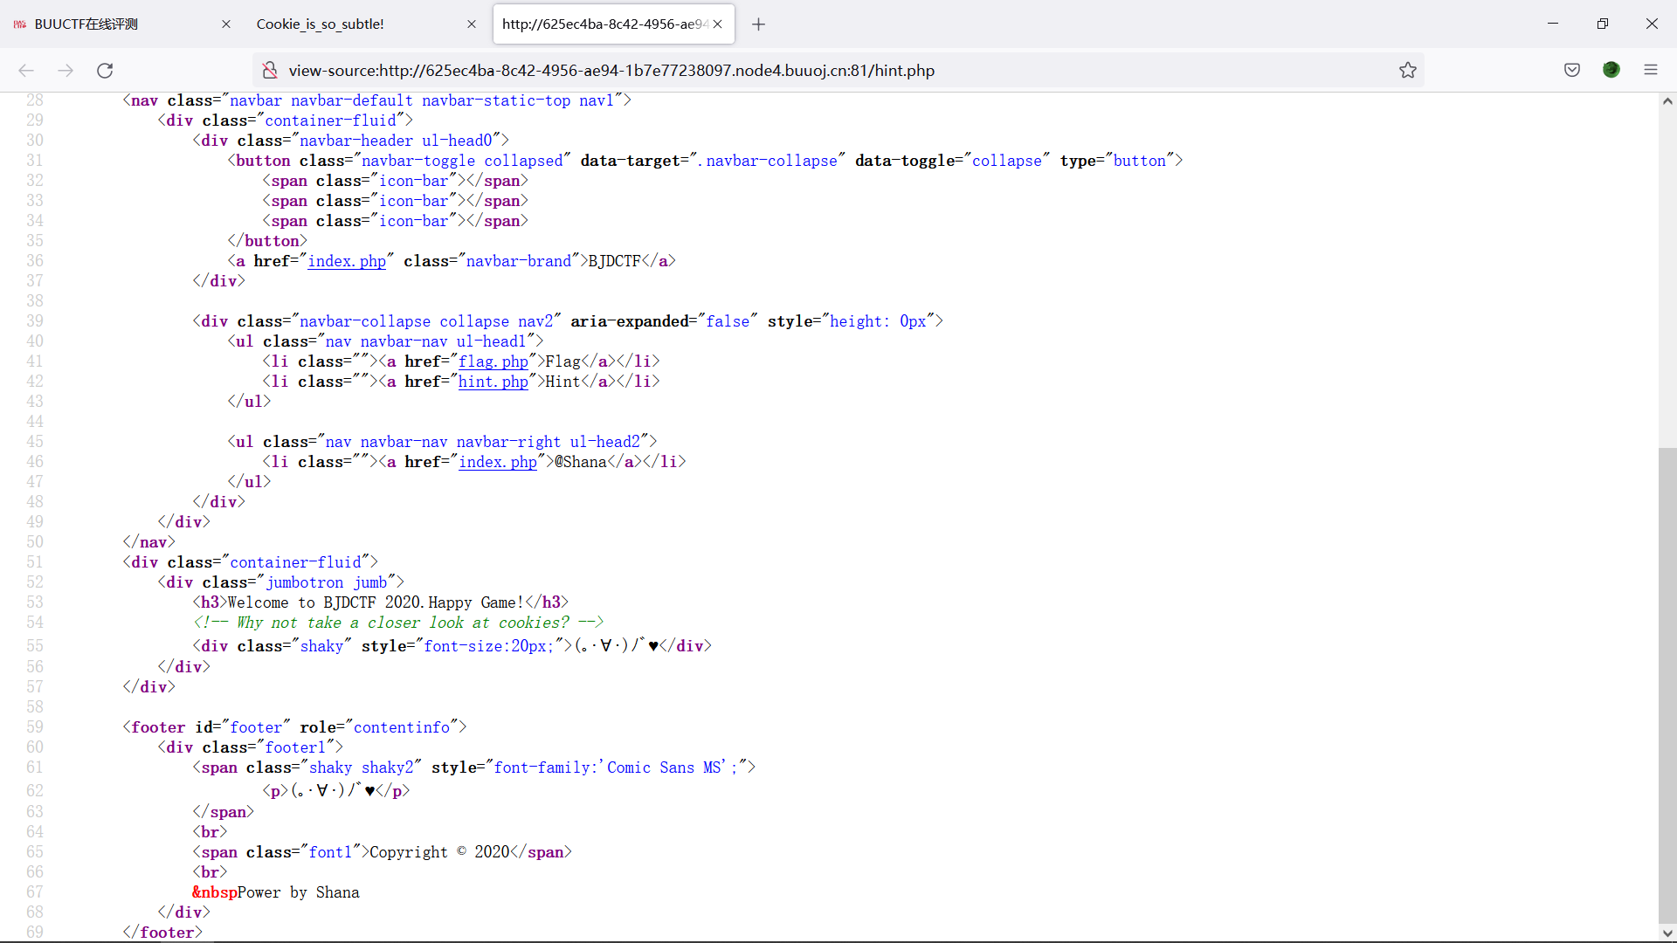Click the scrollbar up arrow
The height and width of the screenshot is (943, 1677).
(x=1667, y=101)
